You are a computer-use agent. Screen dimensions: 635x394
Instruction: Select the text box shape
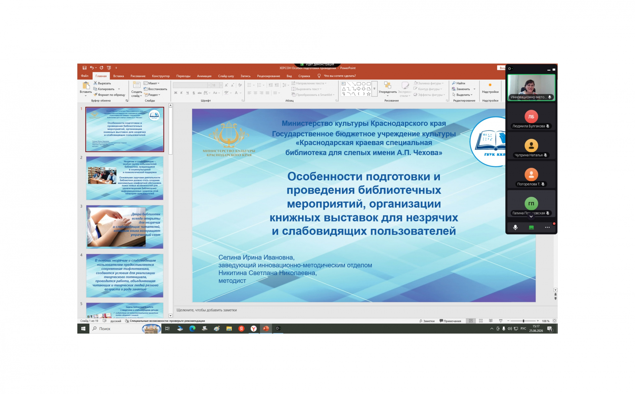pos(344,84)
